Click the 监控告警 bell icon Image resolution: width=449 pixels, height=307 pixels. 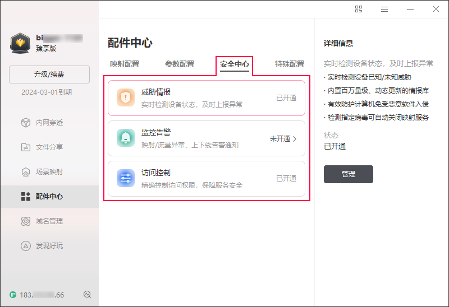(126, 138)
